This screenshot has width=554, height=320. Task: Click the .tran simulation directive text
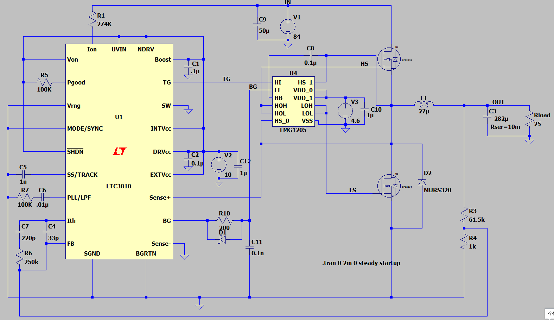click(x=361, y=263)
